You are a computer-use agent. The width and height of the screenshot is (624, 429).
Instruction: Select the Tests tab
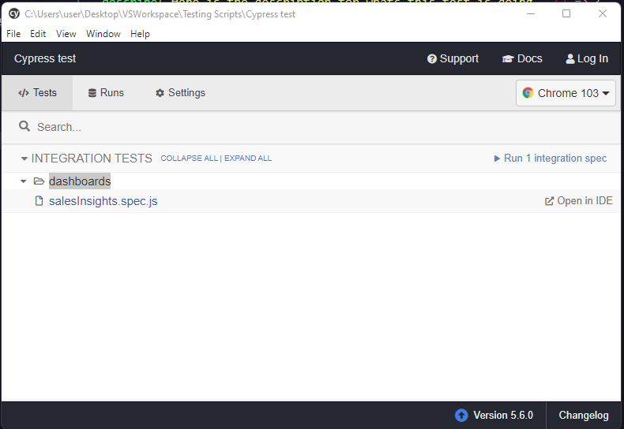[x=37, y=93]
